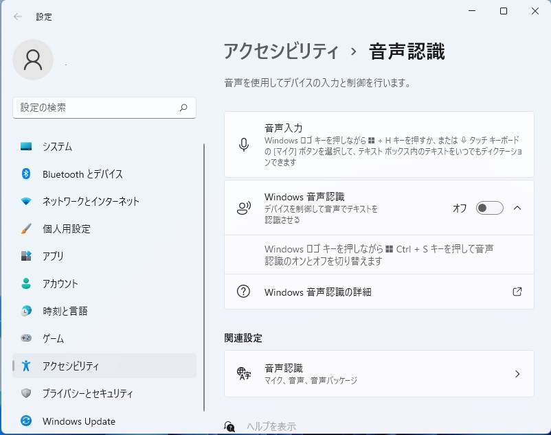
Task: Click the sidebar vertical scrollbar
Action: pos(204,277)
